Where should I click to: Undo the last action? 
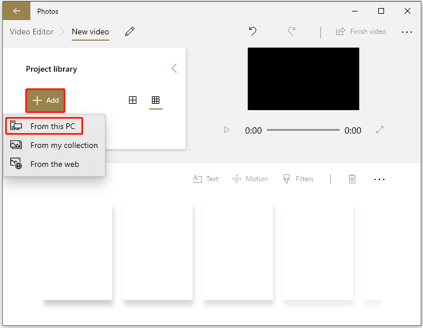pyautogui.click(x=253, y=32)
